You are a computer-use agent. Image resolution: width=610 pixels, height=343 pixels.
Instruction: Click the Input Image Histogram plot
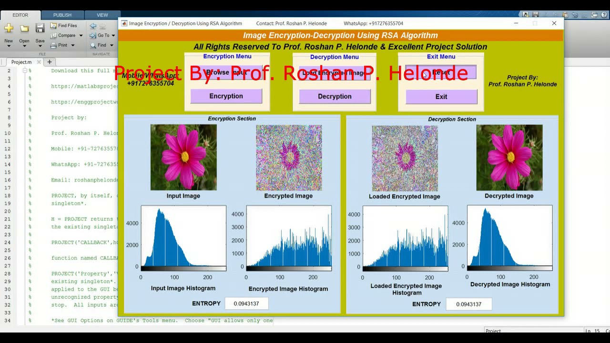(x=183, y=236)
